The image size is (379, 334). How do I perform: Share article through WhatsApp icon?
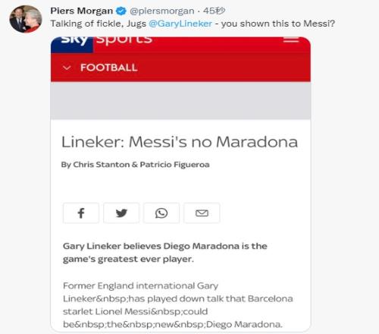161,213
